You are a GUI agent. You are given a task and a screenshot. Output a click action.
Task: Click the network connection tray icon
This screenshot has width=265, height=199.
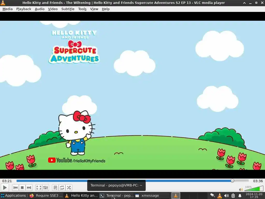click(x=212, y=195)
